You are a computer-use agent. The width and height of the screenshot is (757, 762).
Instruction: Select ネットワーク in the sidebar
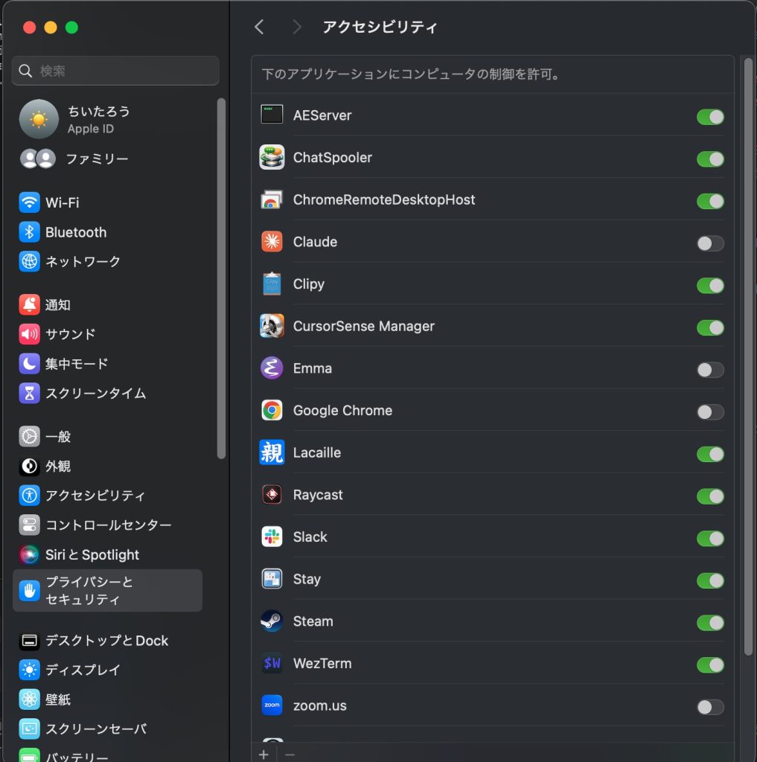click(x=107, y=261)
